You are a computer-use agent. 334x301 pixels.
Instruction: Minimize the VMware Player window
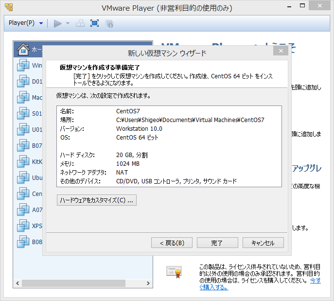point(289,6)
